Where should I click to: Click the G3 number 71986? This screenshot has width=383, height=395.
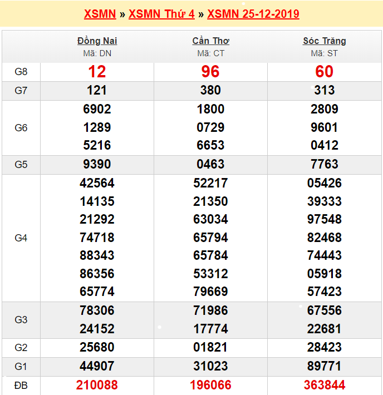(210, 310)
